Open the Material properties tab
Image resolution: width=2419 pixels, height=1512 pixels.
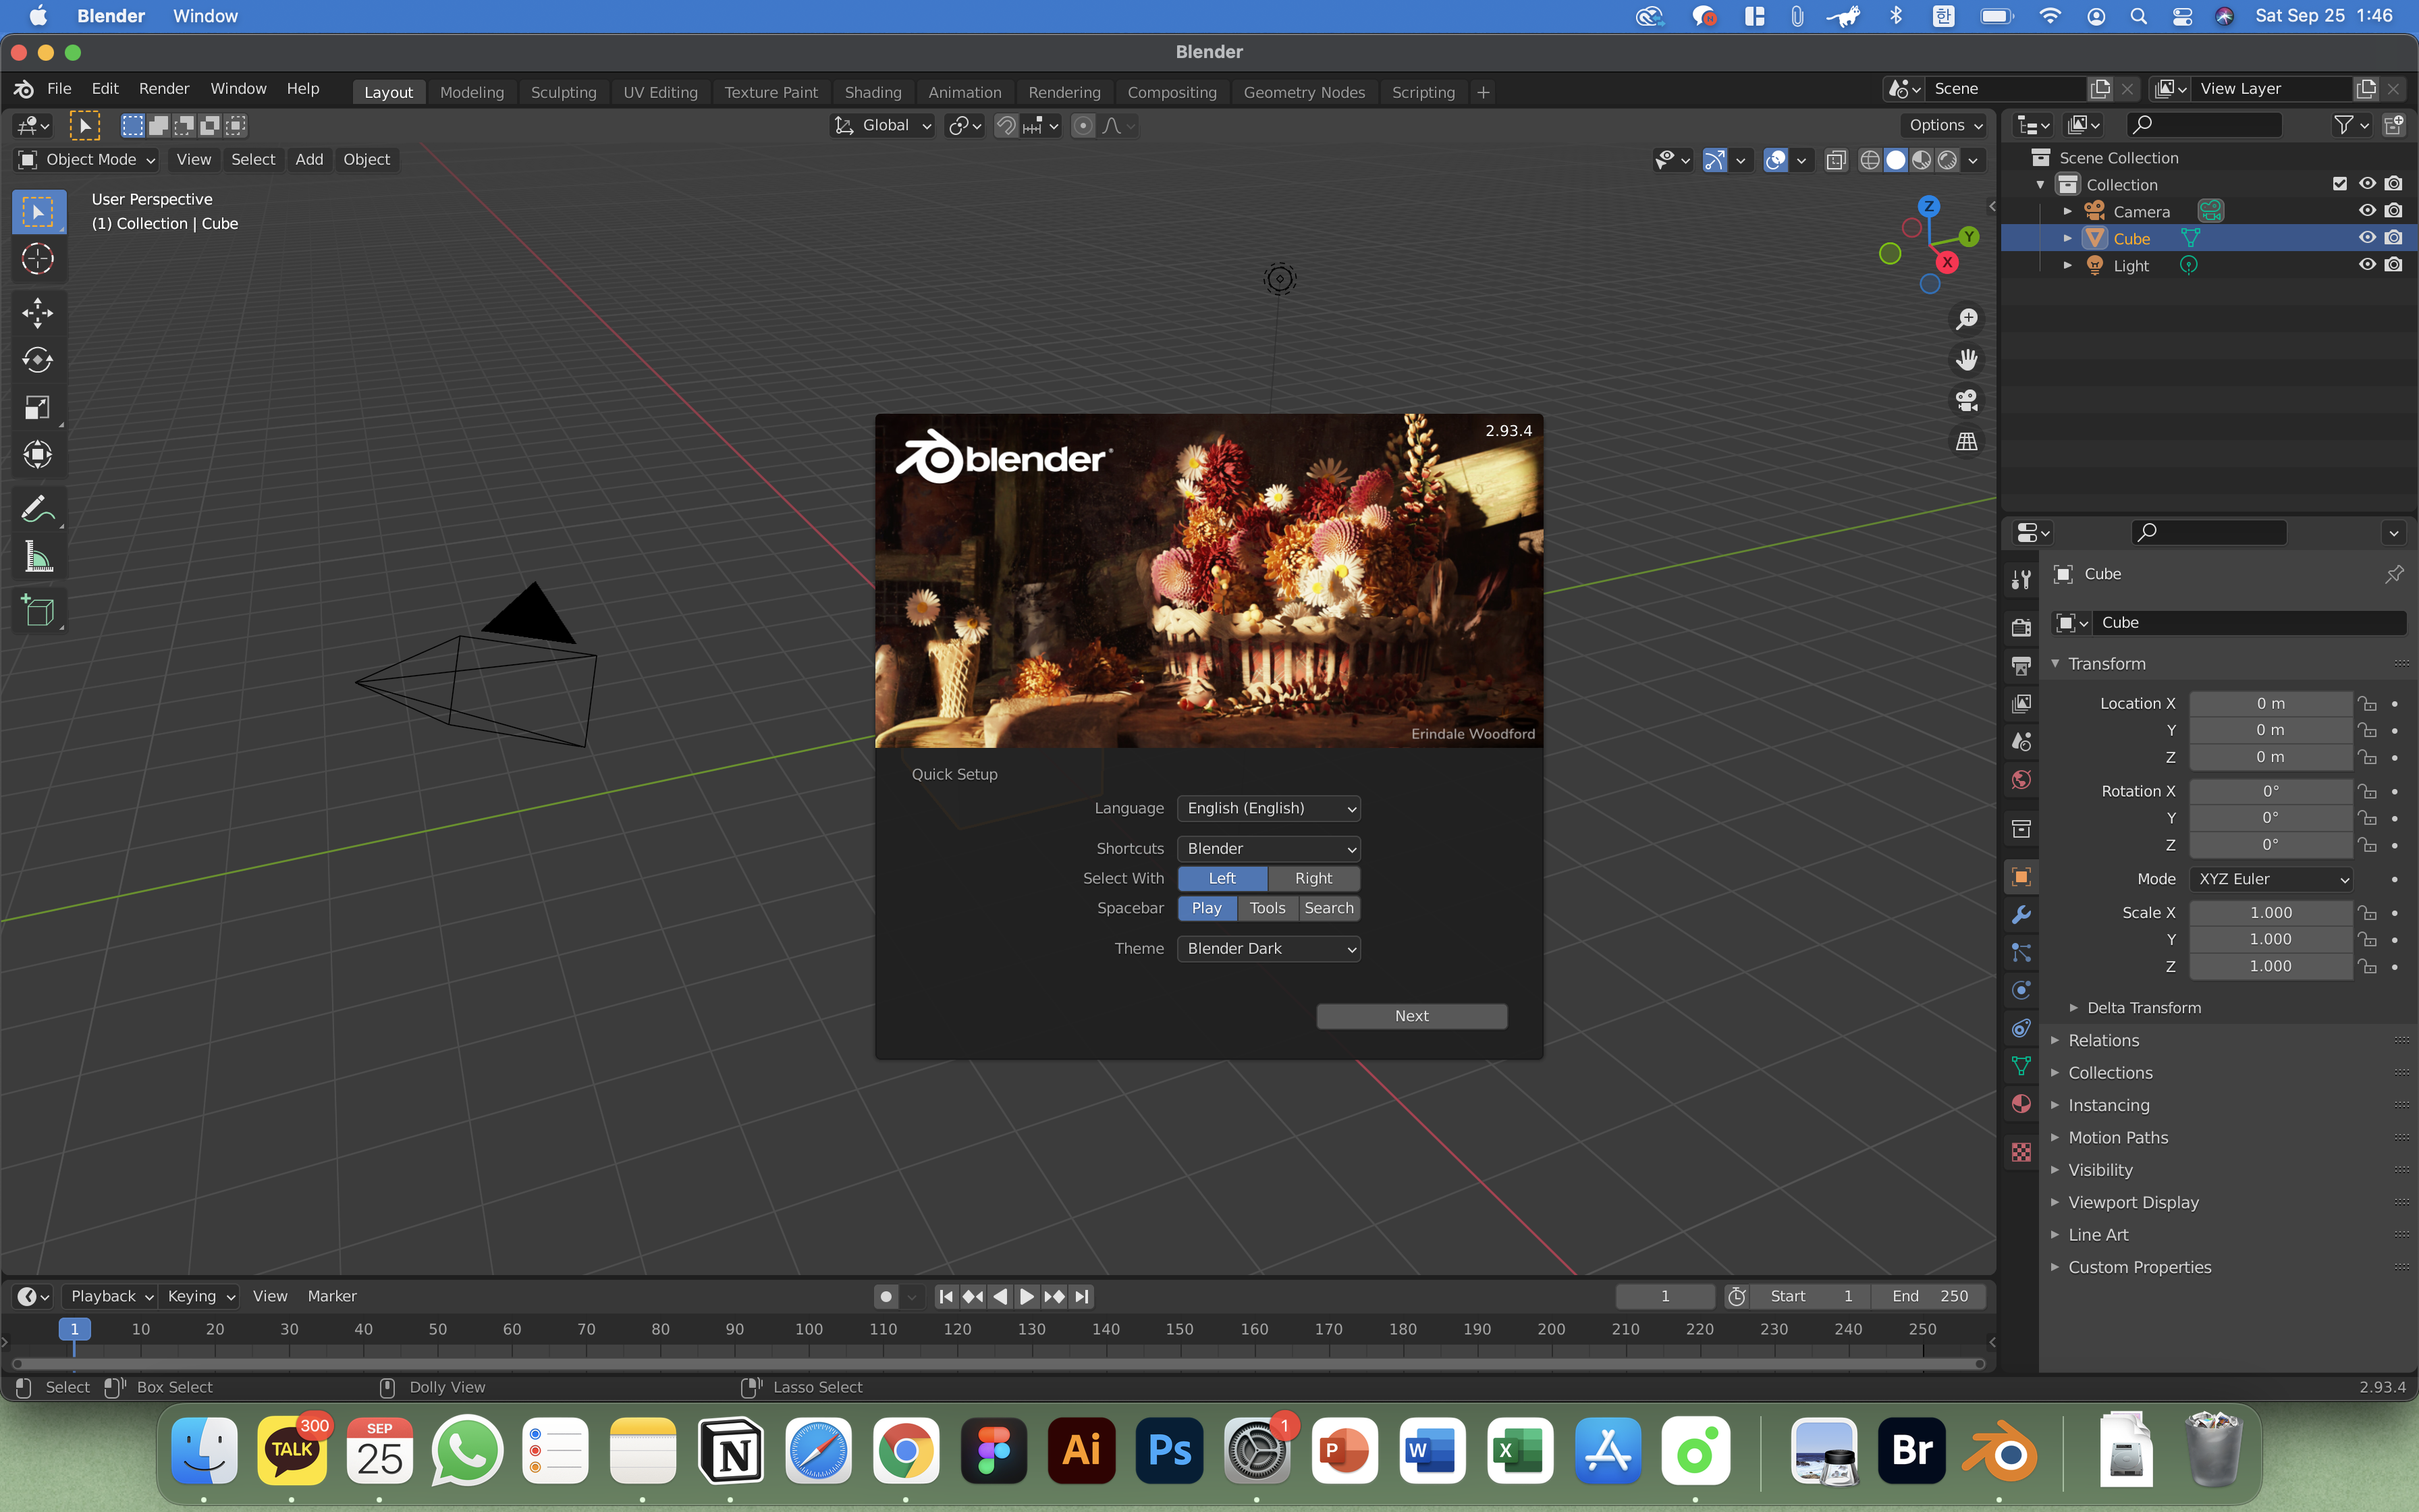tap(2021, 1104)
